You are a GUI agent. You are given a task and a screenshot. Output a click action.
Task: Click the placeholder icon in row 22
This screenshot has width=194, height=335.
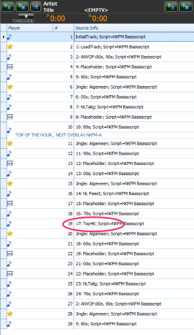point(10,254)
